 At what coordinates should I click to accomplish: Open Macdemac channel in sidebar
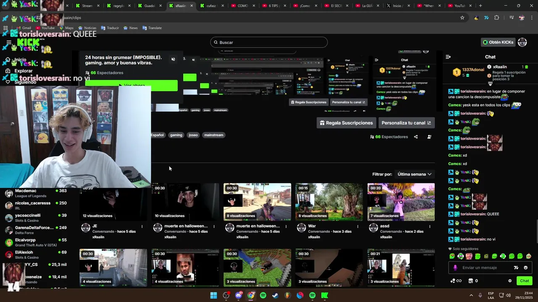tap(36, 193)
